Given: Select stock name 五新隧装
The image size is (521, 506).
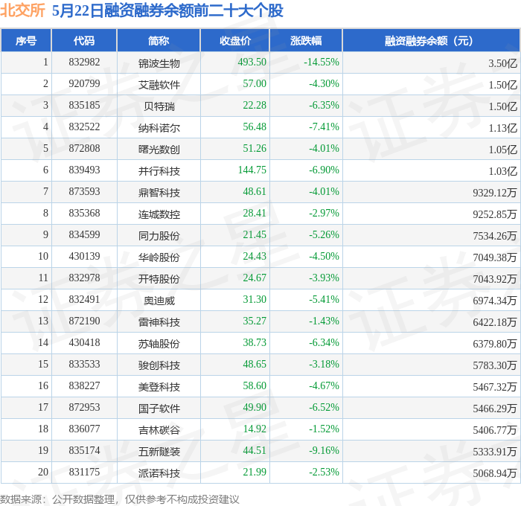Looking at the screenshot, I should click(159, 452).
